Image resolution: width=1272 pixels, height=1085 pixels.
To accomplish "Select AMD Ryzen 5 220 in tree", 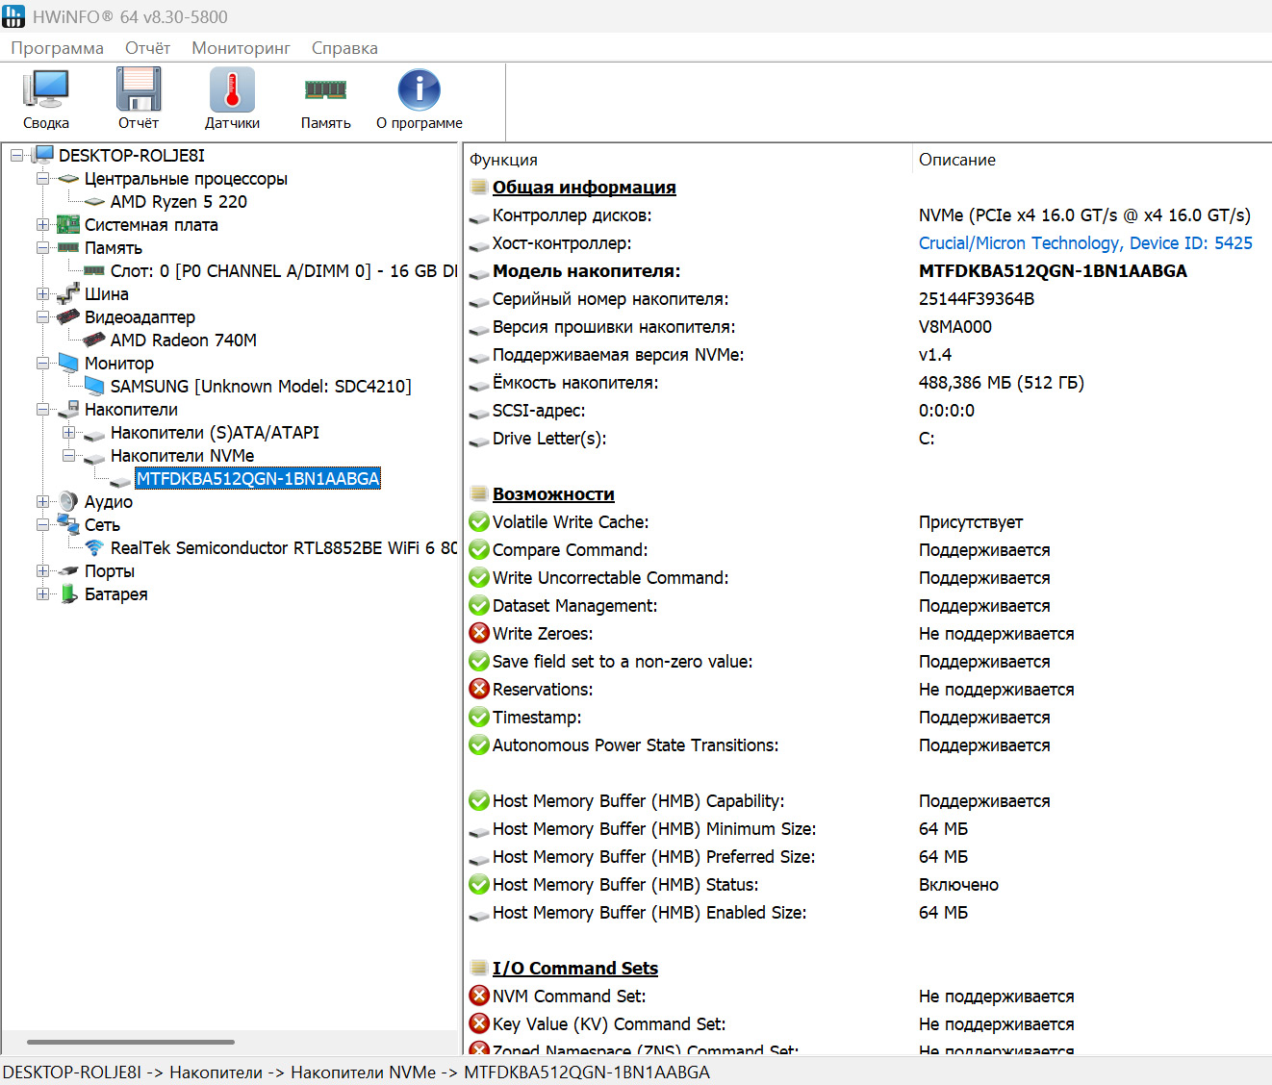I will [x=178, y=202].
